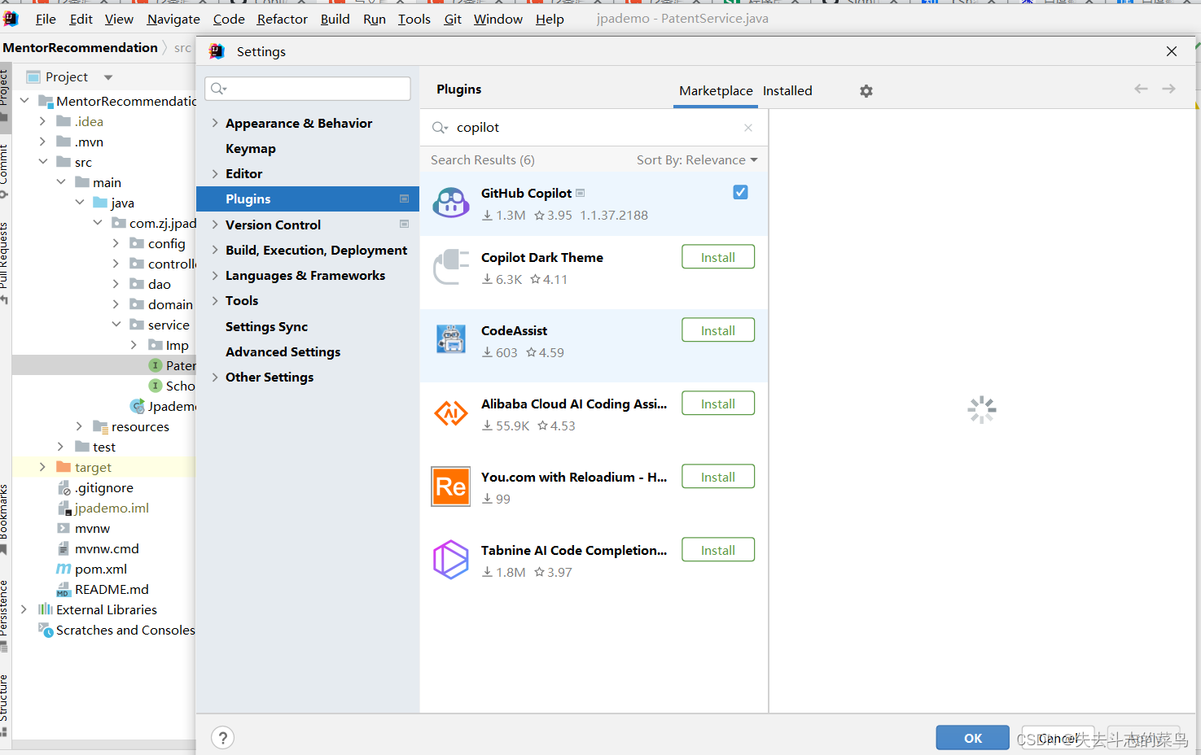Clear the copilot plugin search text
The height and width of the screenshot is (755, 1201).
pyautogui.click(x=748, y=128)
